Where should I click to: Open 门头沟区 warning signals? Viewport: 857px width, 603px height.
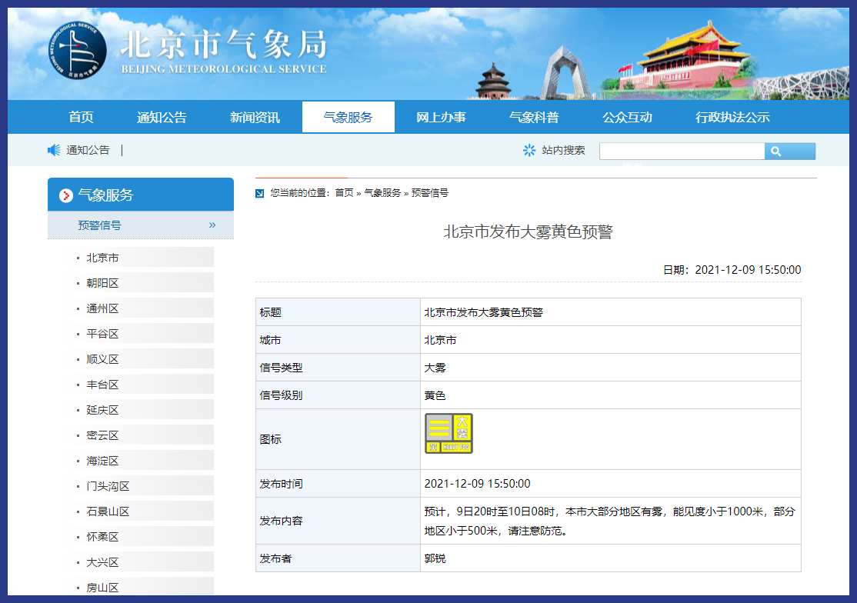tap(108, 486)
